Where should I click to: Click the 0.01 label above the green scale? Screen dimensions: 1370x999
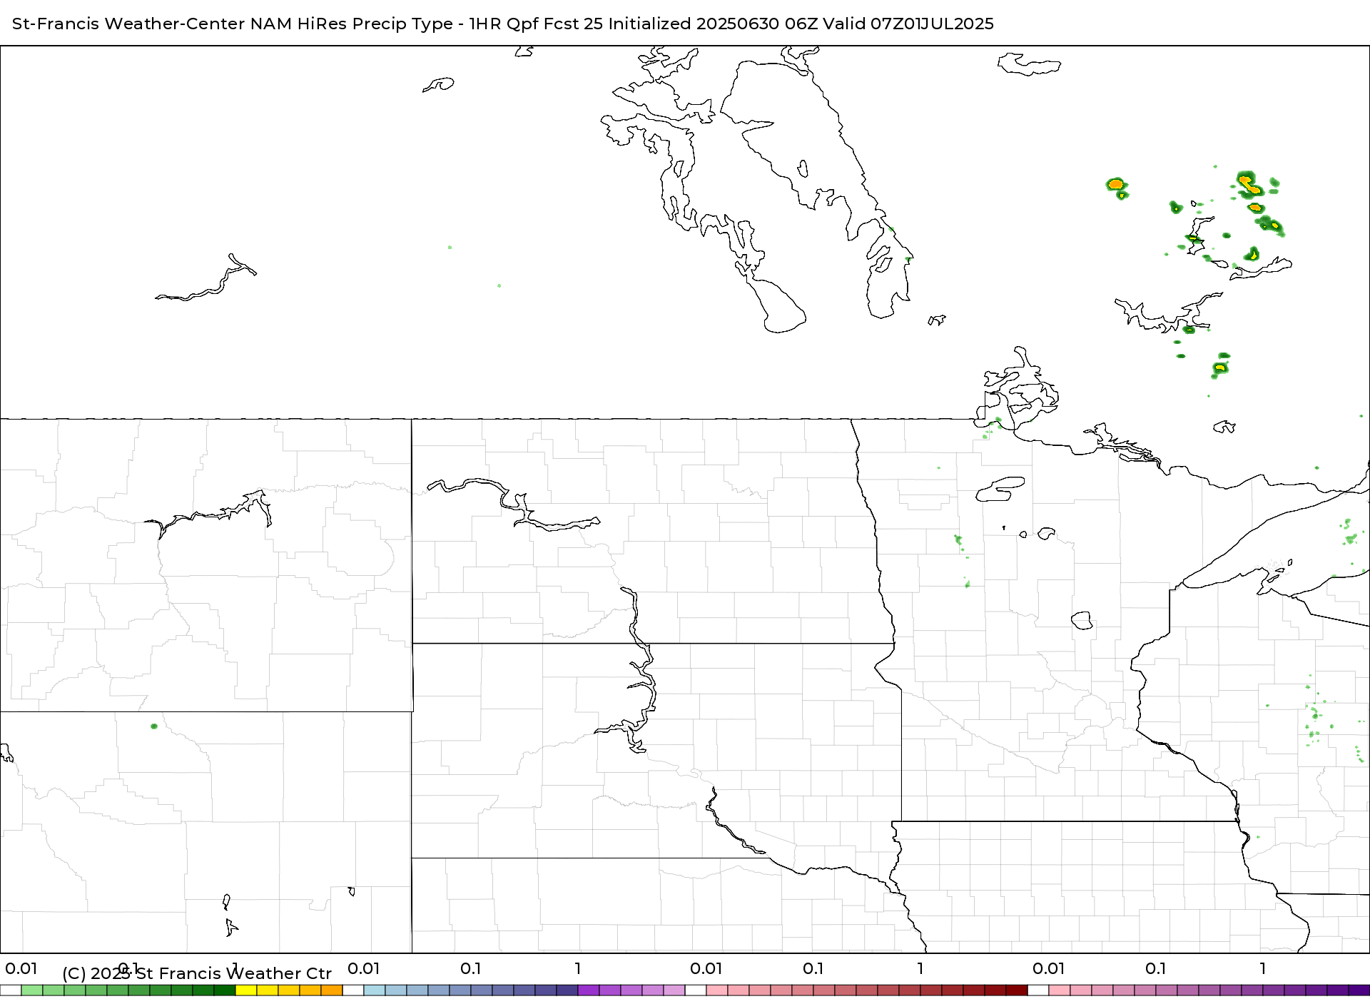point(21,968)
